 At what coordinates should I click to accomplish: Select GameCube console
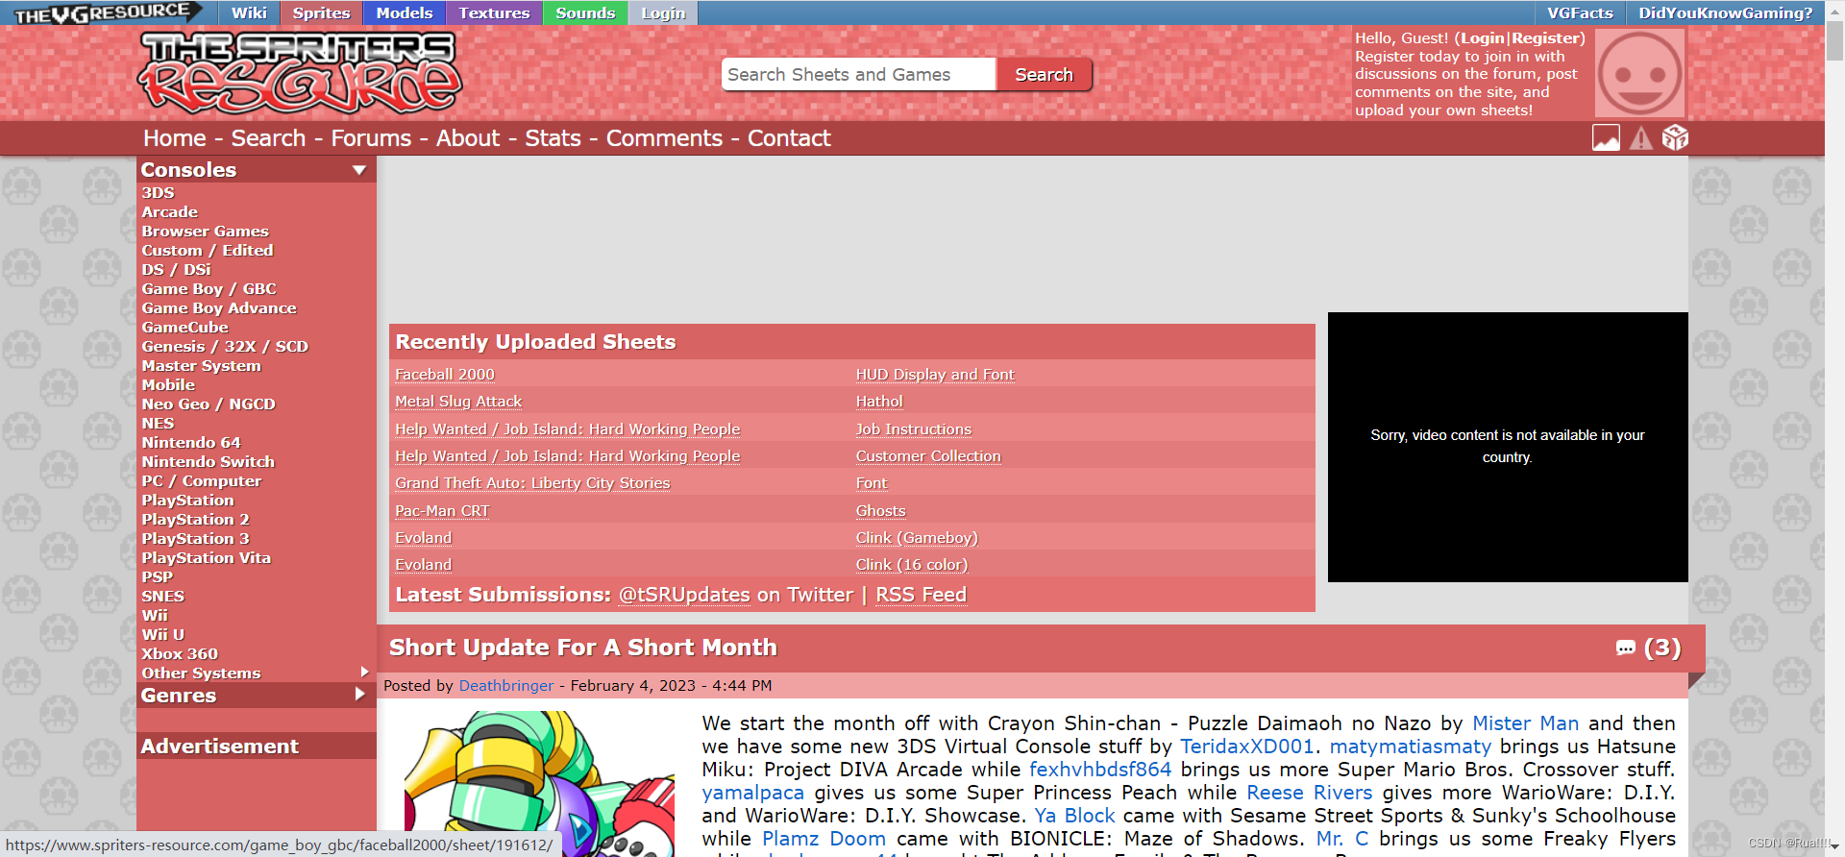click(x=184, y=327)
